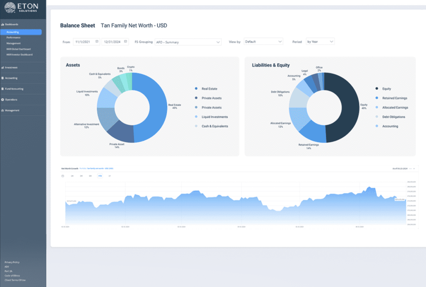Click calendar icon in Net Worth chart
The width and height of the screenshot is (426, 287).
pyautogui.click(x=63, y=176)
